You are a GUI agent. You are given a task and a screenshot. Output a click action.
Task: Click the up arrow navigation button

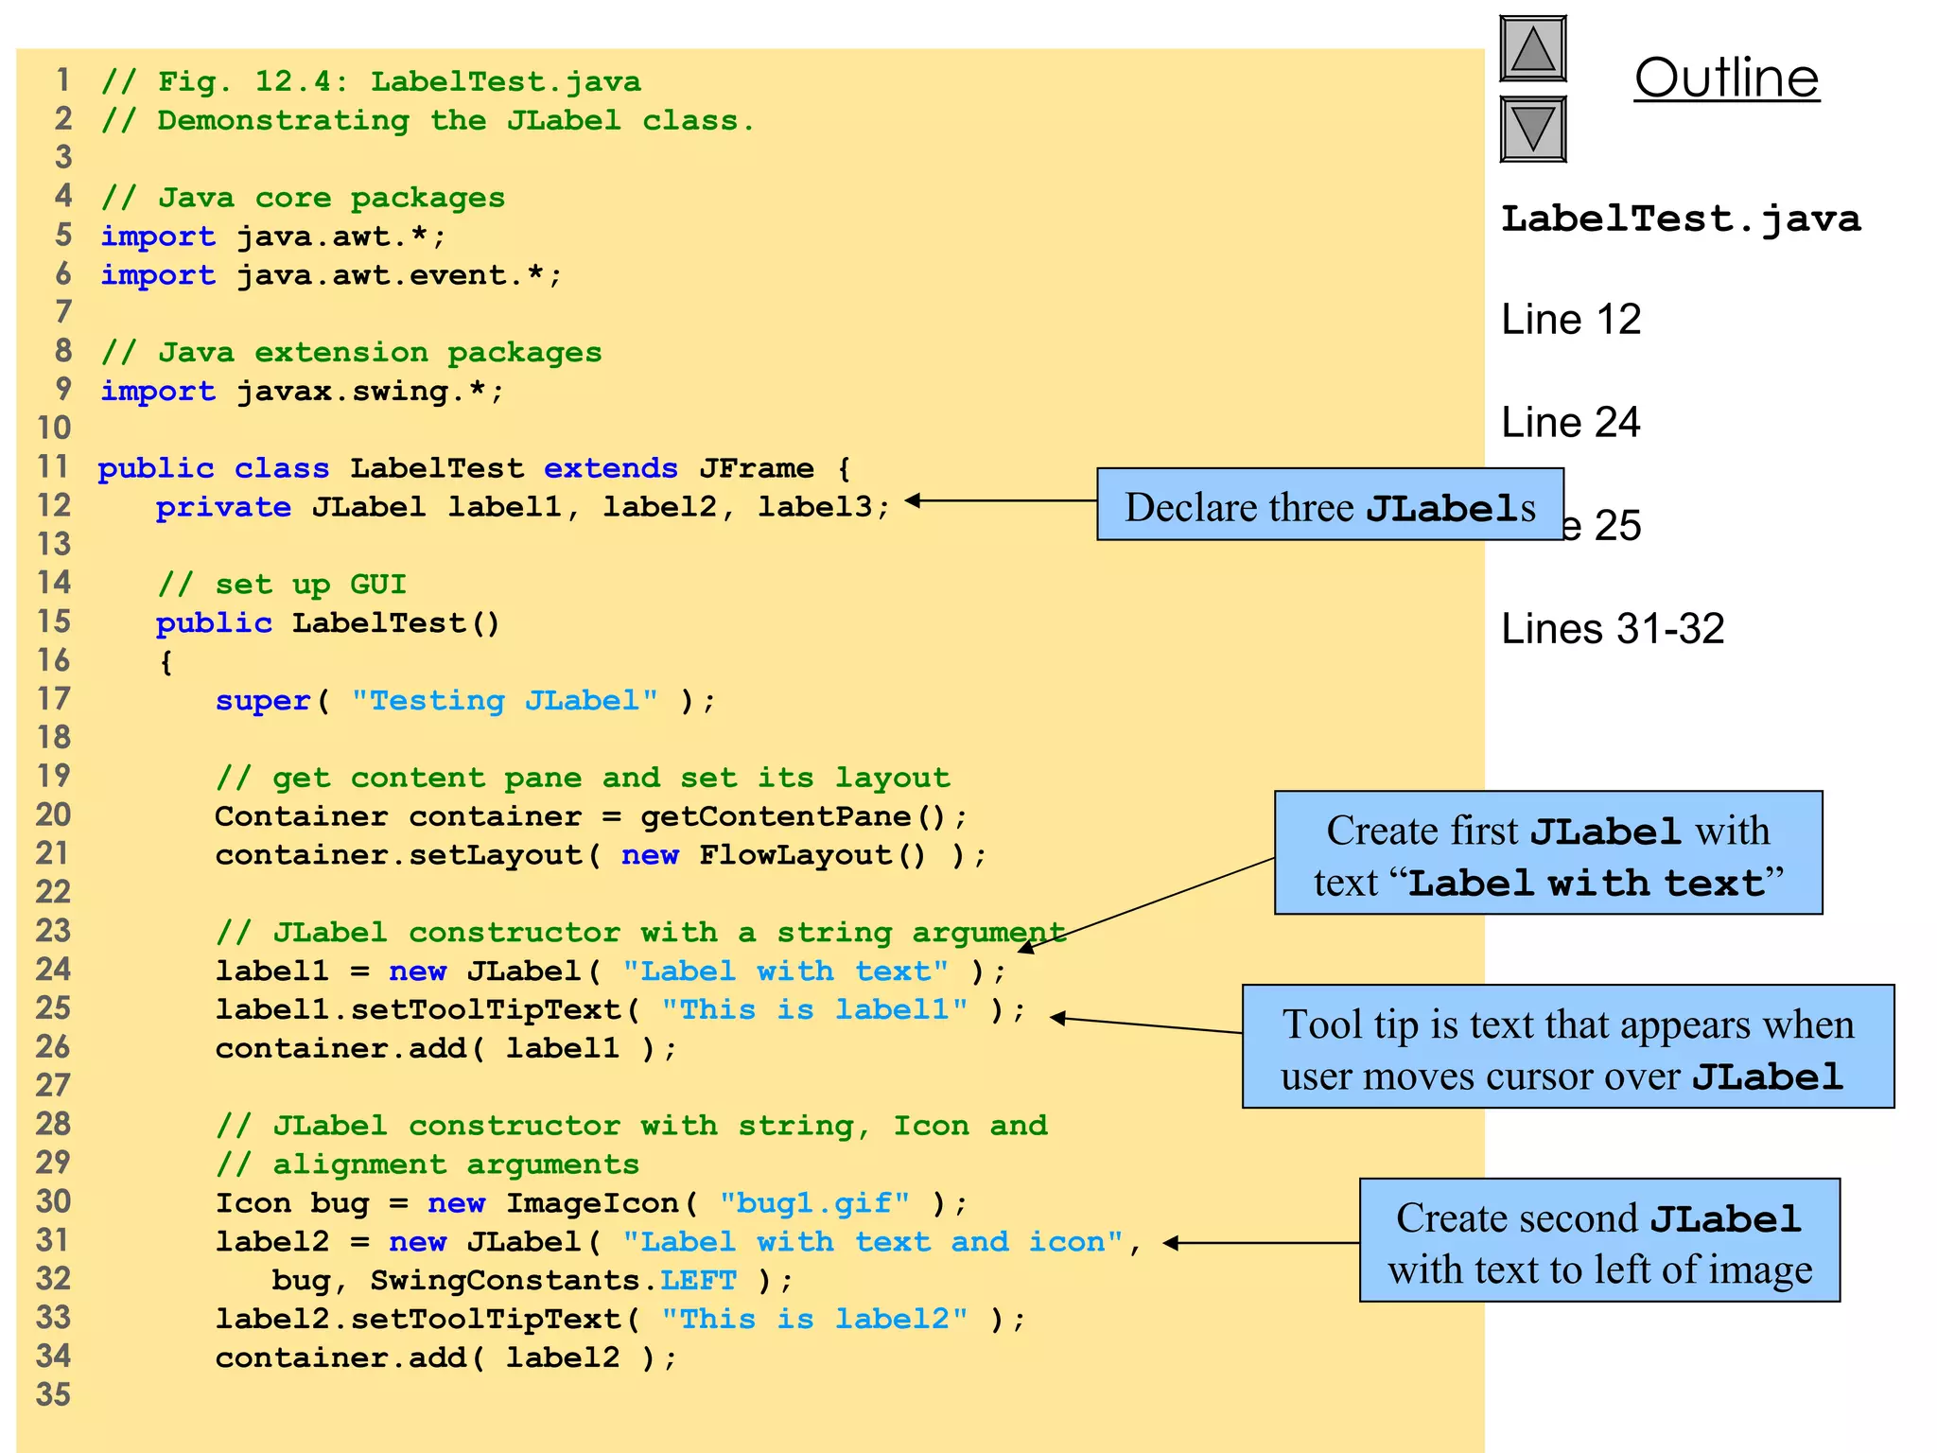pyautogui.click(x=1532, y=49)
